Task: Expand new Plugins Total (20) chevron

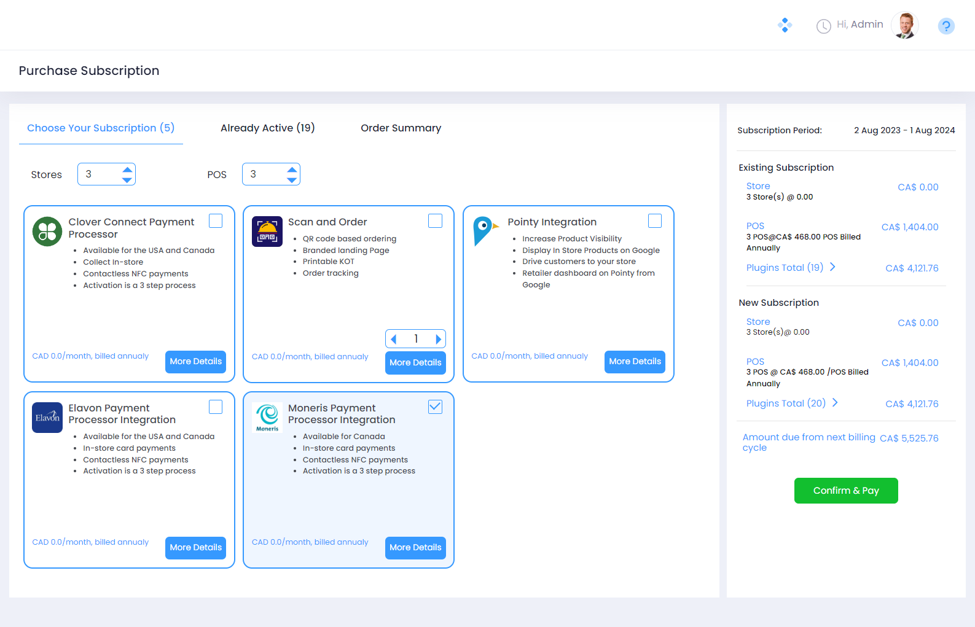Action: click(835, 403)
